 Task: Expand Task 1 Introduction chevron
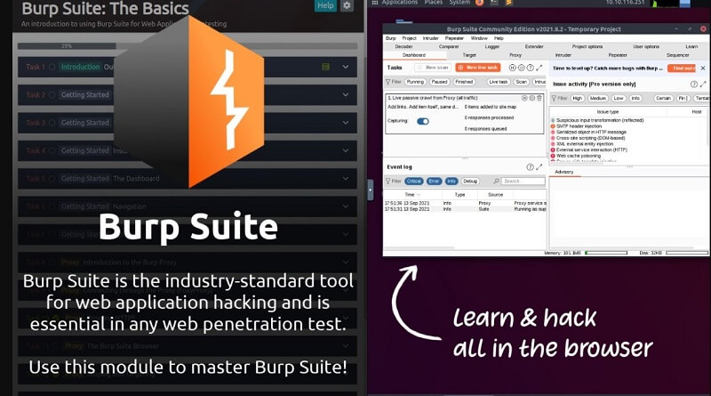(x=346, y=67)
